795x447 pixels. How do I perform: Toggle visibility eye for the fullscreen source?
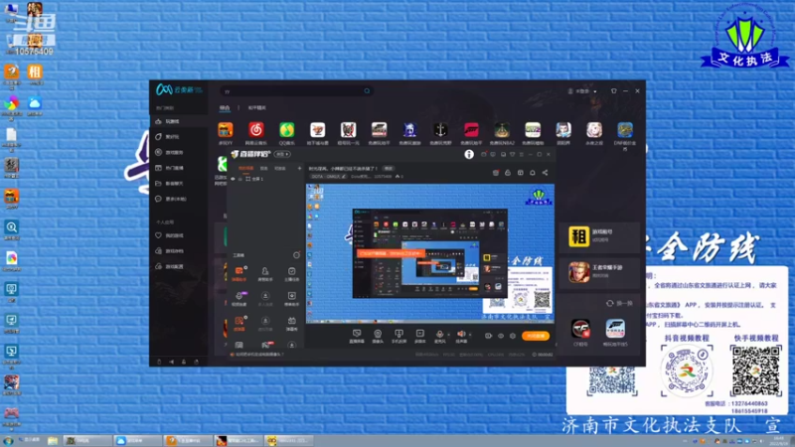pyautogui.click(x=233, y=179)
